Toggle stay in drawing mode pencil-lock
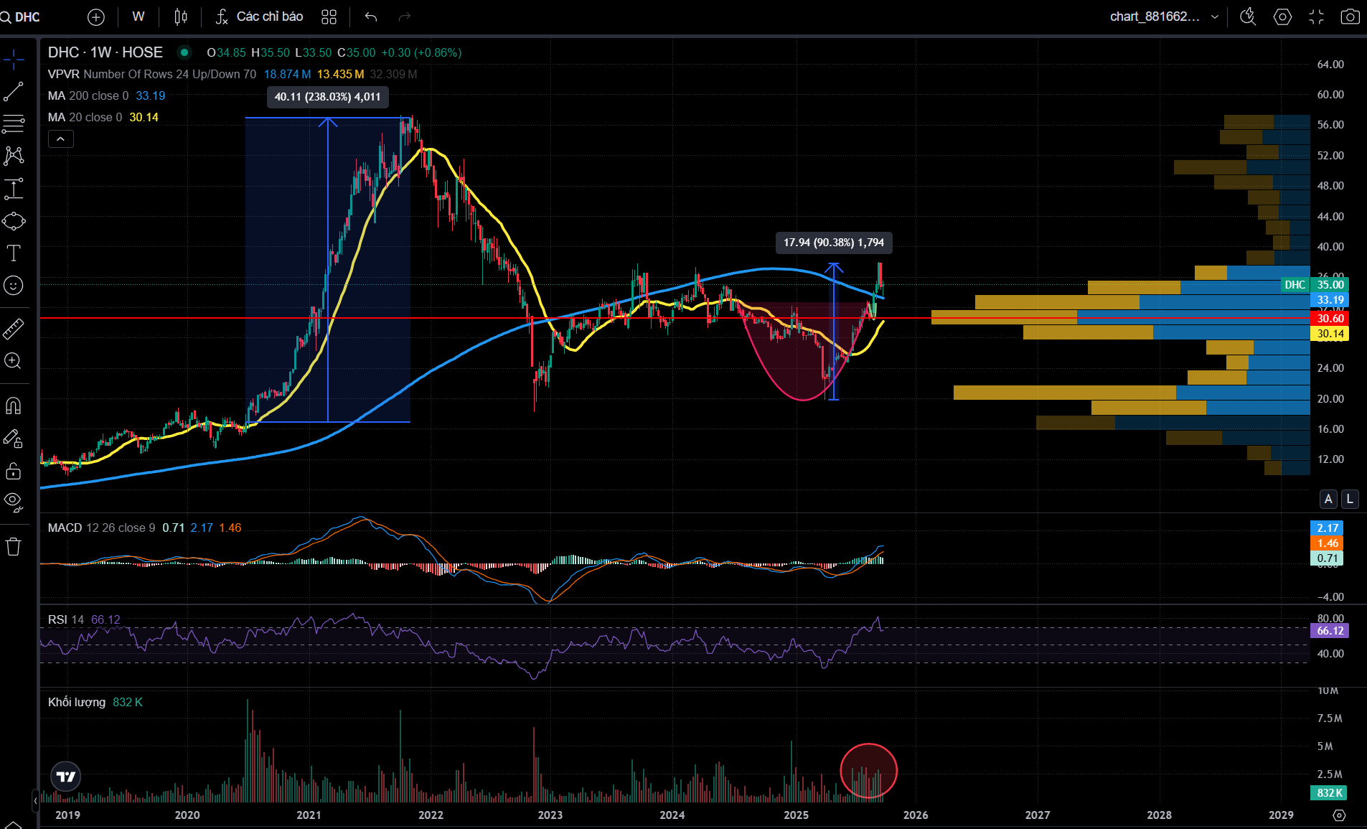Screen dimensions: 1367x829 coord(14,439)
